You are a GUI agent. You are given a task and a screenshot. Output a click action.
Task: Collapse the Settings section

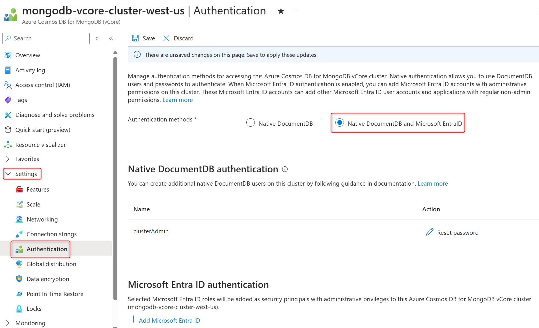click(8, 174)
